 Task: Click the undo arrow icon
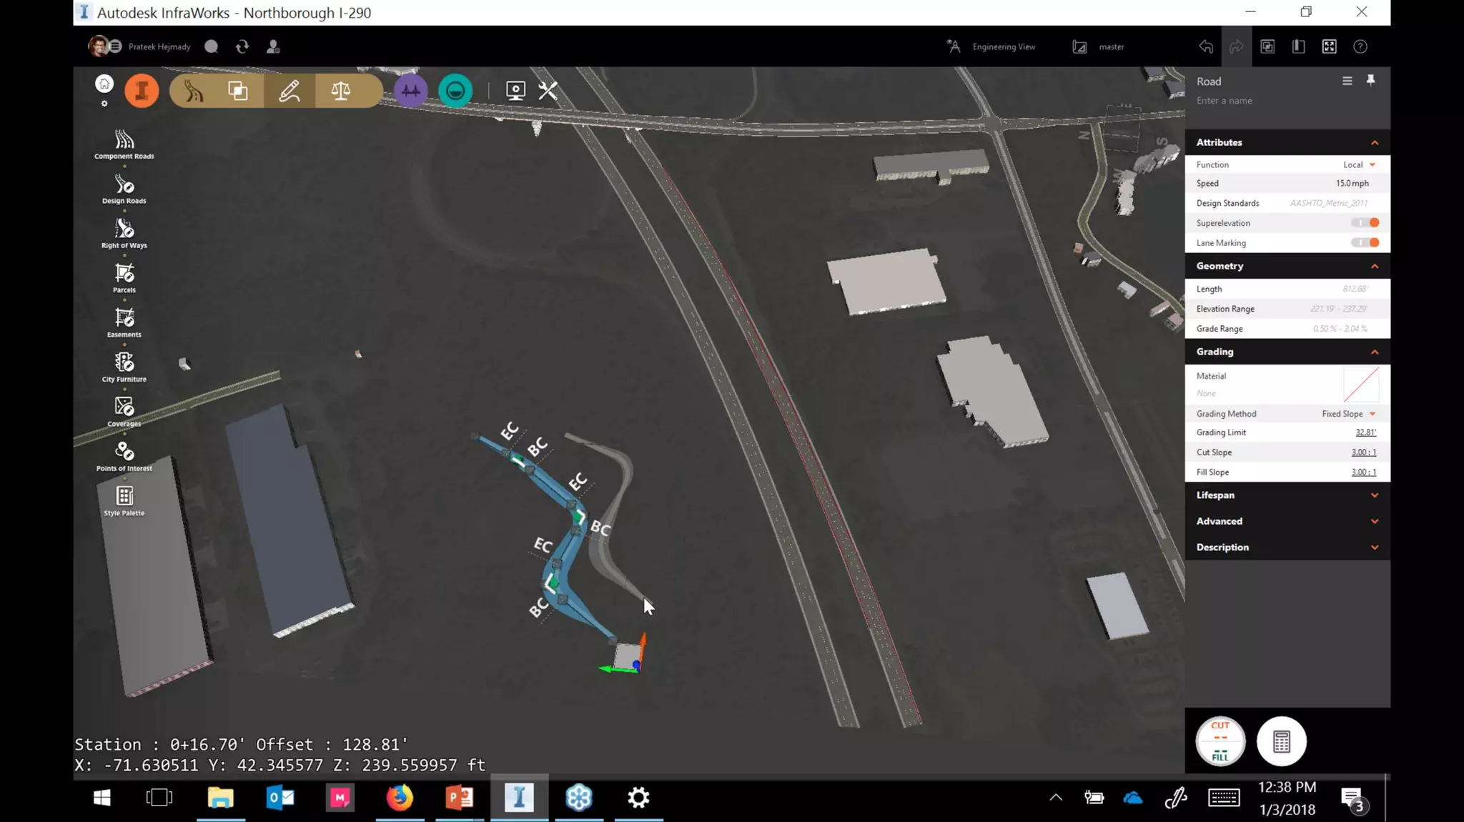point(1206,46)
